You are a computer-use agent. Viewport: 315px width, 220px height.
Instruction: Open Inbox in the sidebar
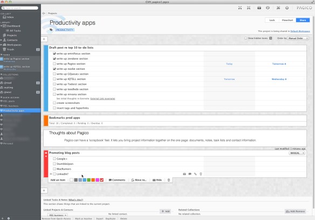point(8,17)
